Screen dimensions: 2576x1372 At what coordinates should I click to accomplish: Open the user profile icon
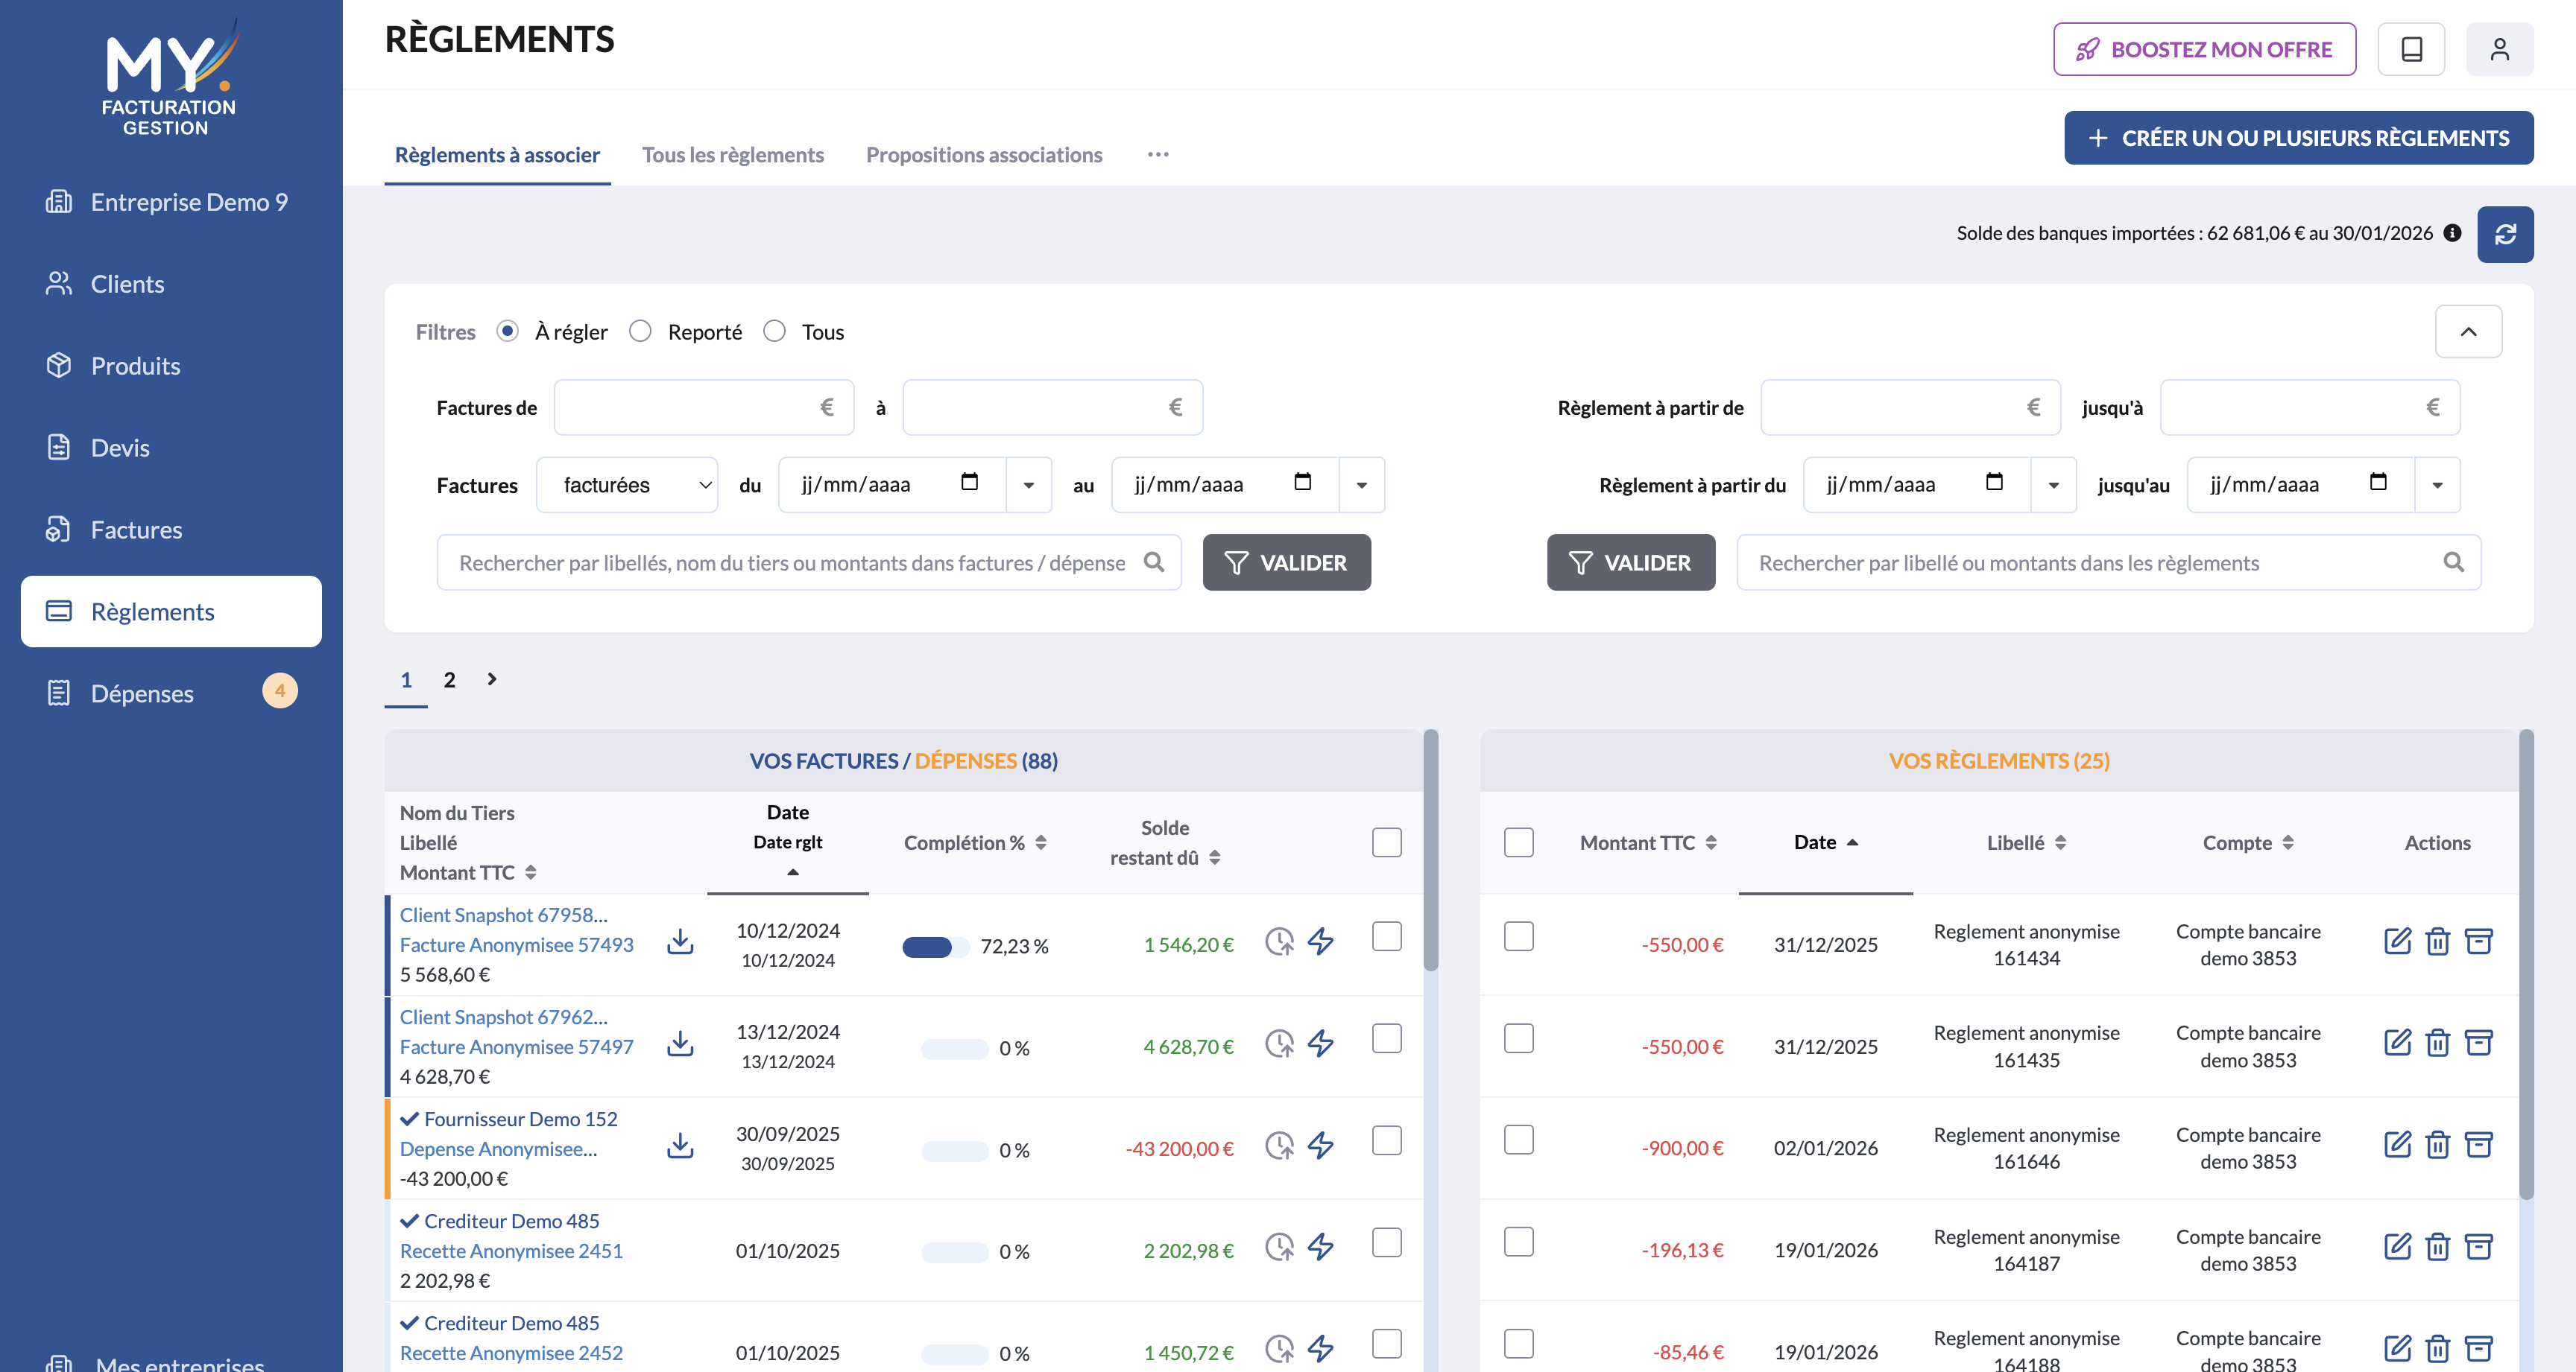(x=2499, y=49)
